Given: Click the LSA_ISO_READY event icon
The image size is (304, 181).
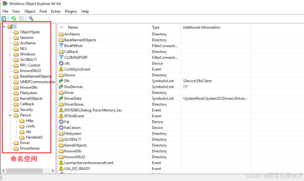Looking at the screenshot, I should click(61, 168).
